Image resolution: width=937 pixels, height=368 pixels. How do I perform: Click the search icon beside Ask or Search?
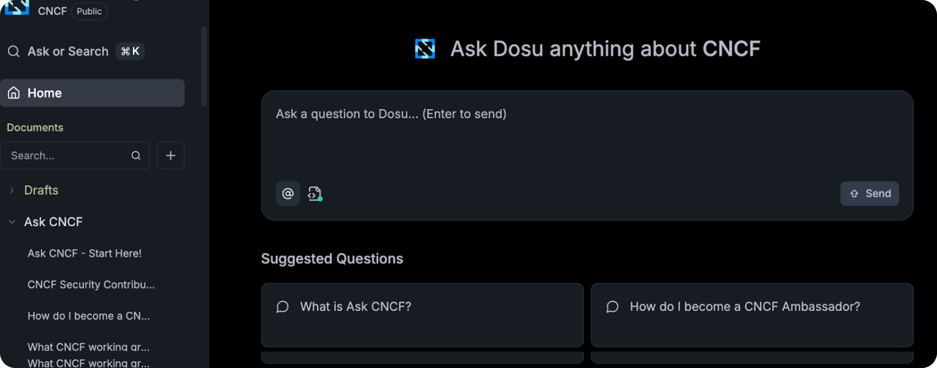click(14, 51)
